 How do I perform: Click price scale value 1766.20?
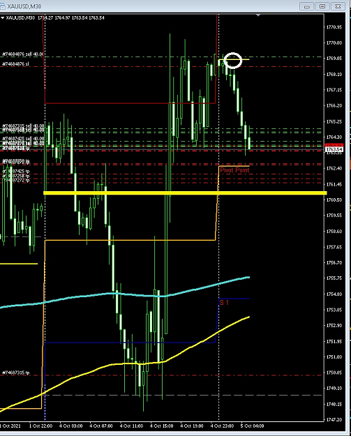click(x=334, y=105)
